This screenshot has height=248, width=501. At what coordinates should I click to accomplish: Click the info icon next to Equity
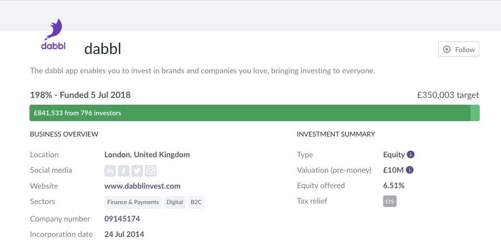(411, 155)
